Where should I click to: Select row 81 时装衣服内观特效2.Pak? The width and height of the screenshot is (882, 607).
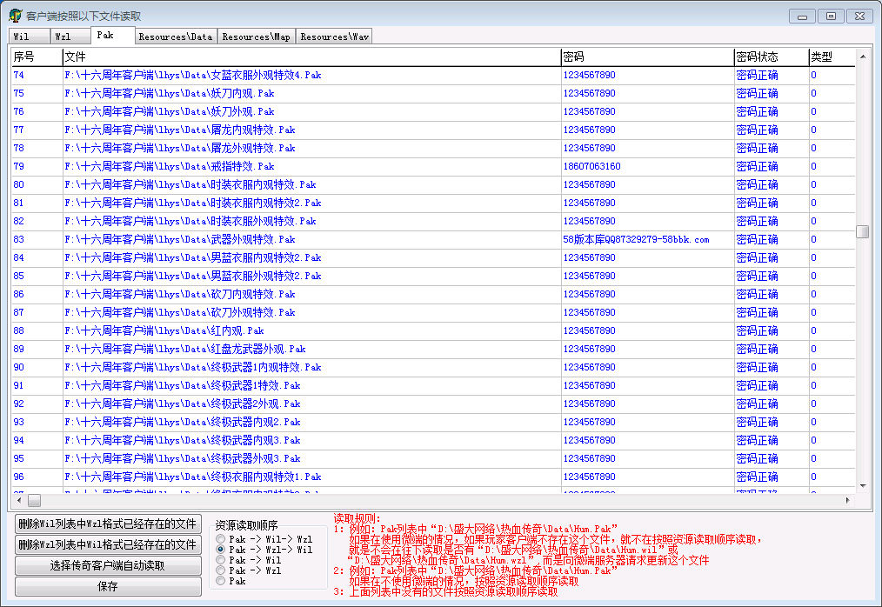[432, 203]
